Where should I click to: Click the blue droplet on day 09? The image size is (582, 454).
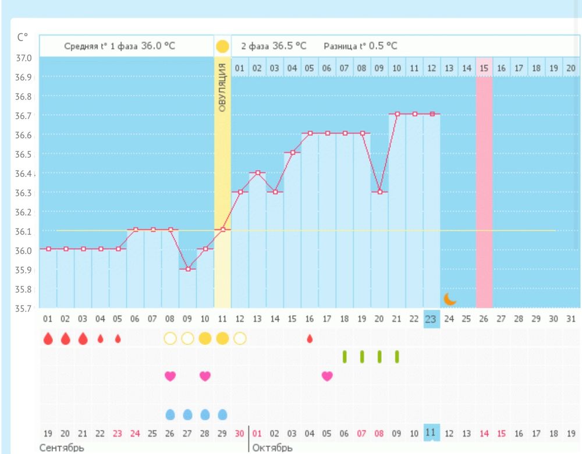187,414
